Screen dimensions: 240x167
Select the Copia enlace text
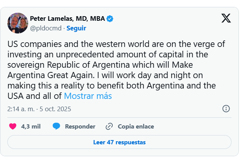136,126
